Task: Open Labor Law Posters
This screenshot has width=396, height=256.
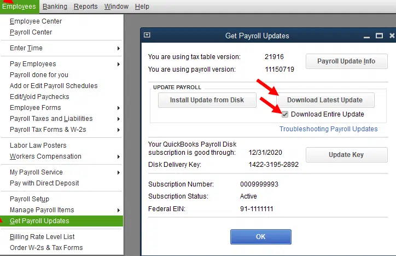Action: pos(62,146)
